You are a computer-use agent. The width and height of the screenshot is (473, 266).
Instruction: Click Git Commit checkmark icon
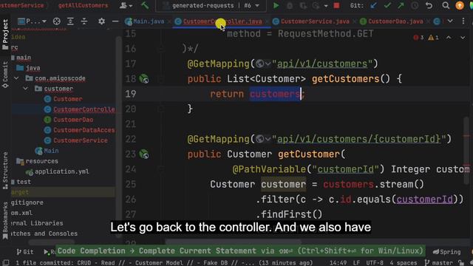click(387, 5)
